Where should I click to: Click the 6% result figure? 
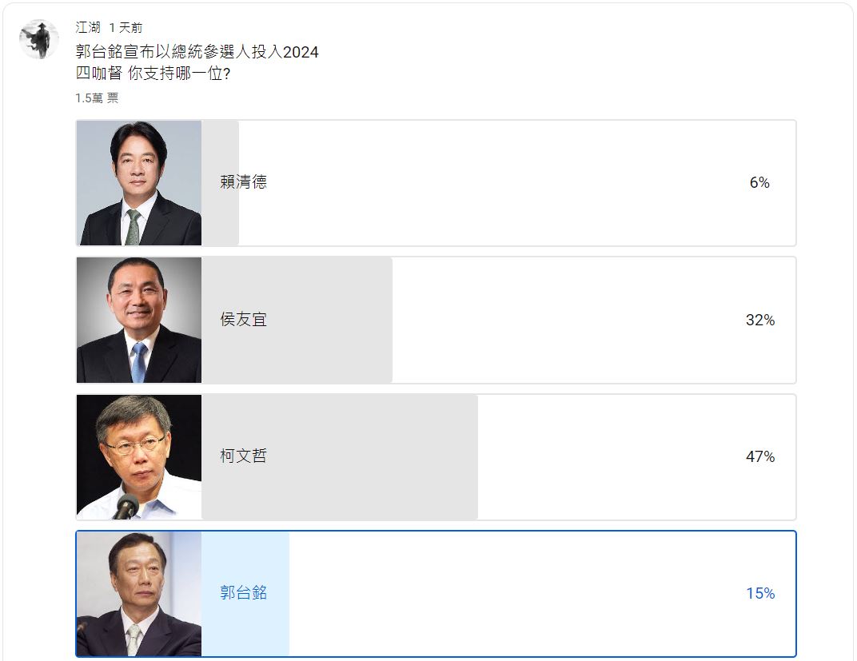pyautogui.click(x=759, y=183)
